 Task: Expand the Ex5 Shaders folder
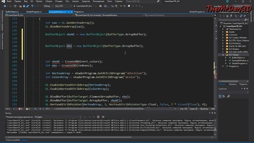pyautogui.click(x=223, y=49)
